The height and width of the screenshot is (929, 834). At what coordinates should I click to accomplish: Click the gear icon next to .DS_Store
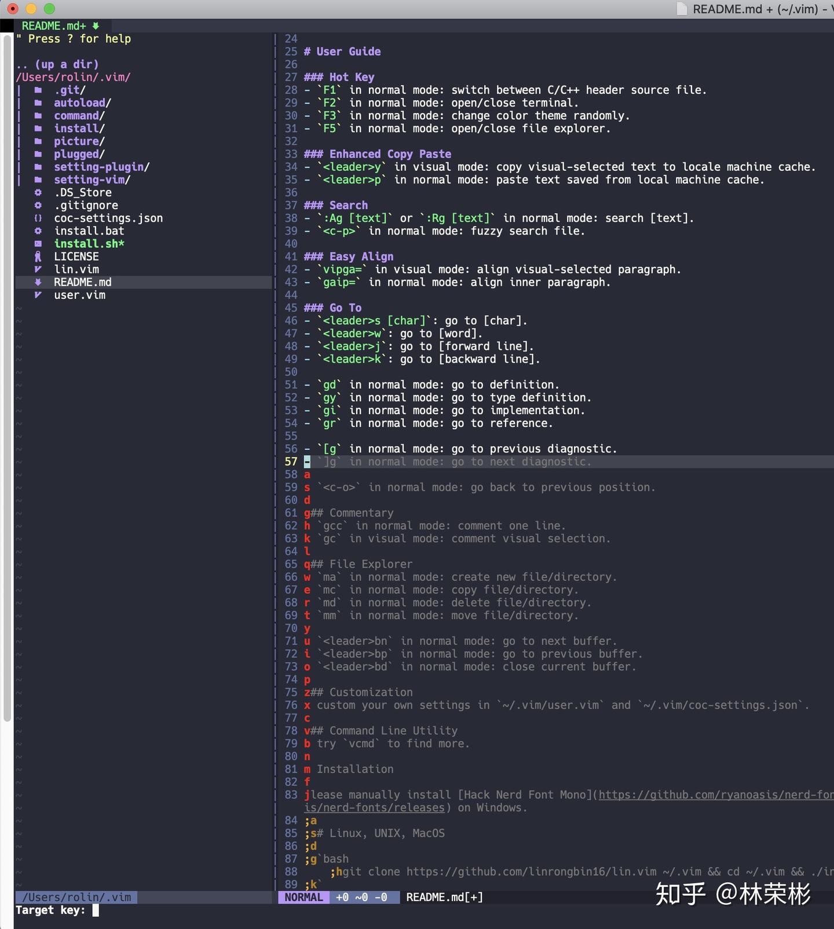(x=38, y=192)
